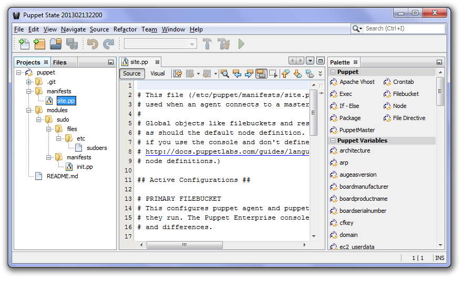This screenshot has width=463, height=282.
Task: Click the New Project toolbar icon
Action: pyautogui.click(x=39, y=44)
